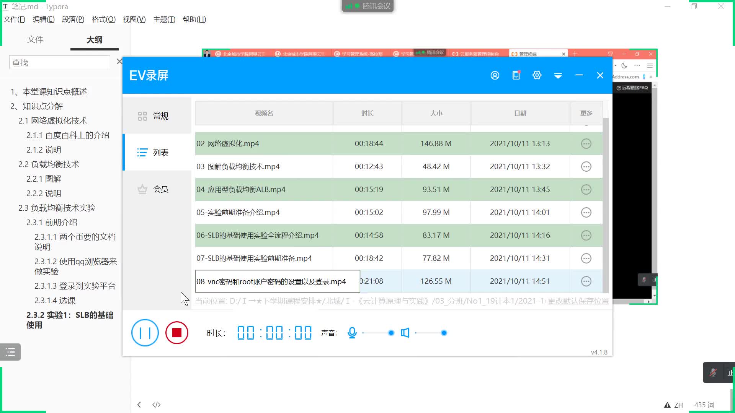Open Typora 段落(P) menu
The image size is (735, 413).
pos(73,19)
